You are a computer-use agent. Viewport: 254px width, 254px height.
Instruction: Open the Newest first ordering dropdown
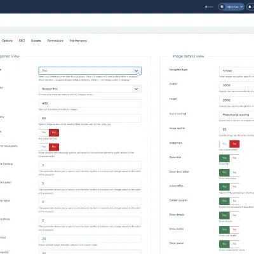click(x=90, y=89)
